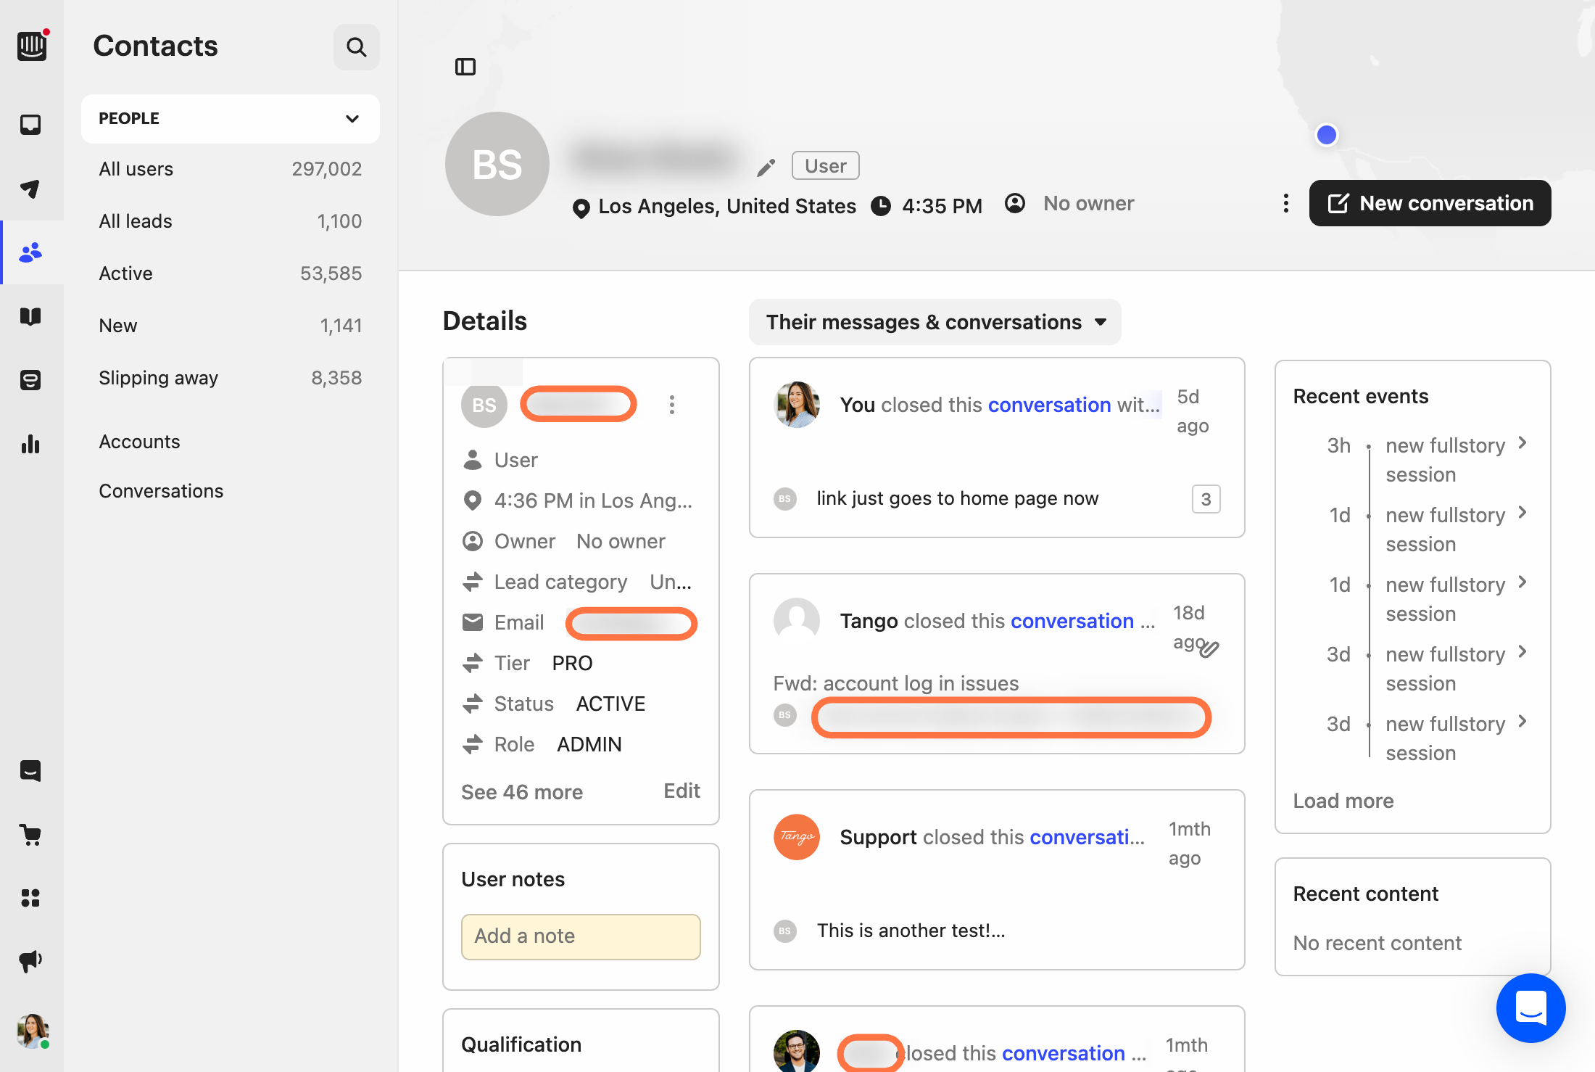Select All leads segment

(x=231, y=221)
